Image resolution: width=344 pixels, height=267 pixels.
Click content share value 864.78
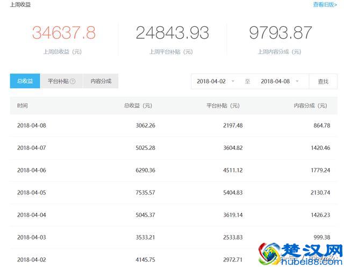point(321,125)
